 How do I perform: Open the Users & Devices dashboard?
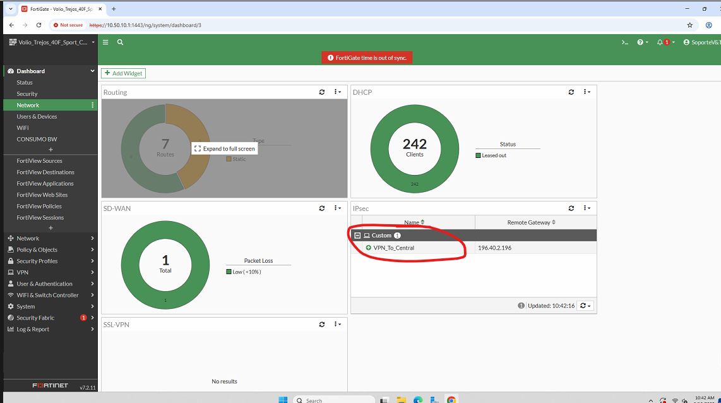click(37, 117)
